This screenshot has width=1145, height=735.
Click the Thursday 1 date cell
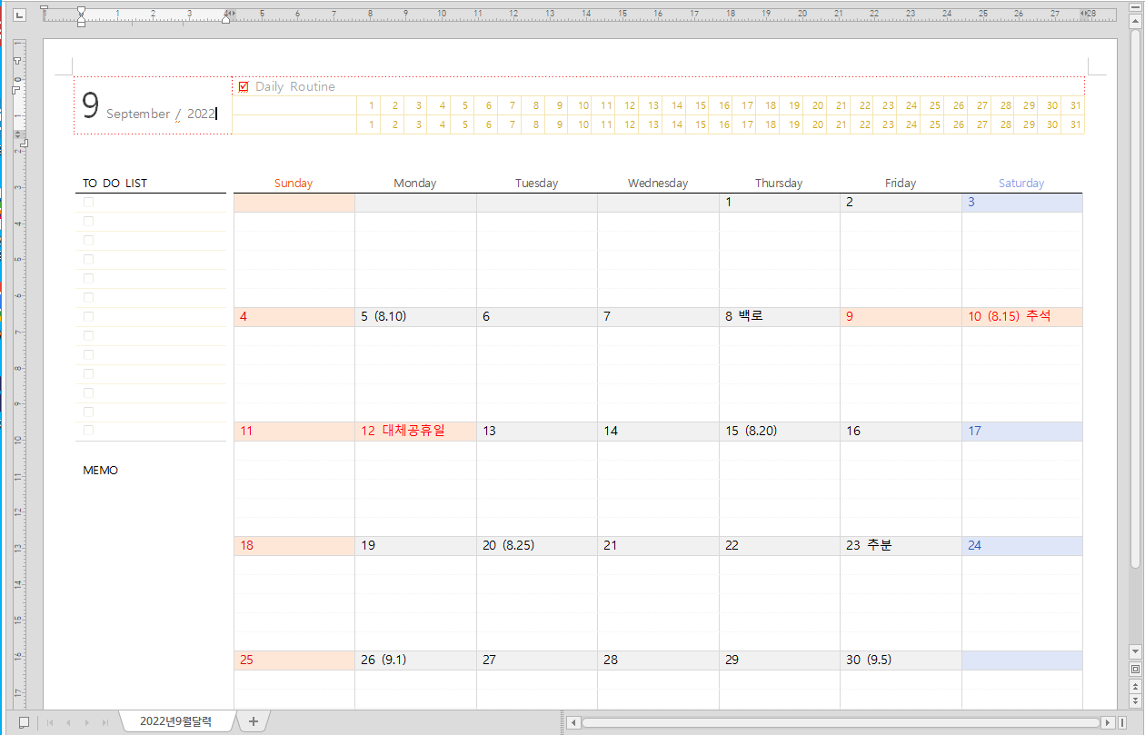[x=780, y=203]
